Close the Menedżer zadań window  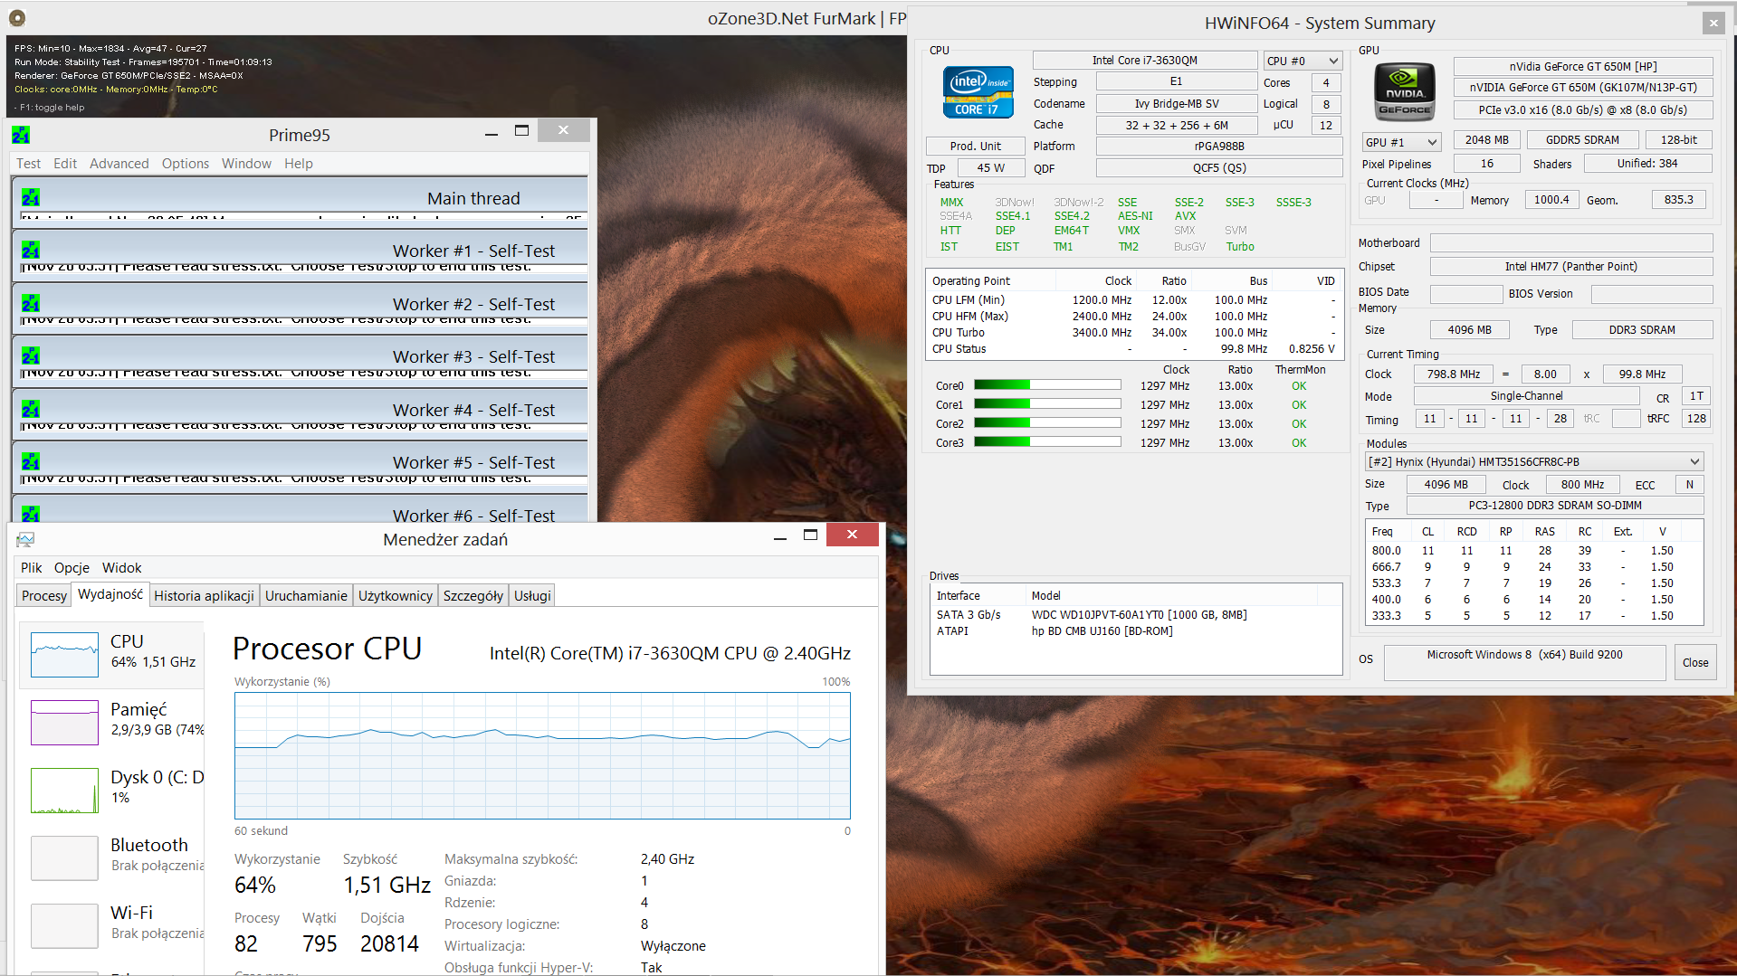tap(852, 535)
